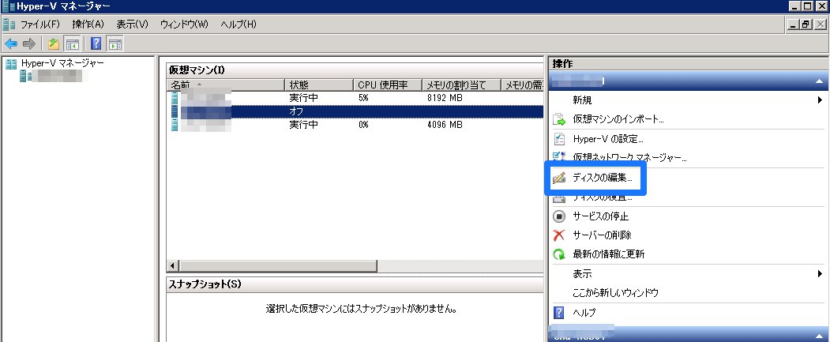This screenshot has width=830, height=342.
Task: Open the ファイル(F) menu
Action: pos(39,24)
